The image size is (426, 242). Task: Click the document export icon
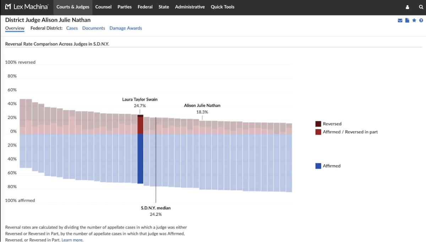pos(407,21)
